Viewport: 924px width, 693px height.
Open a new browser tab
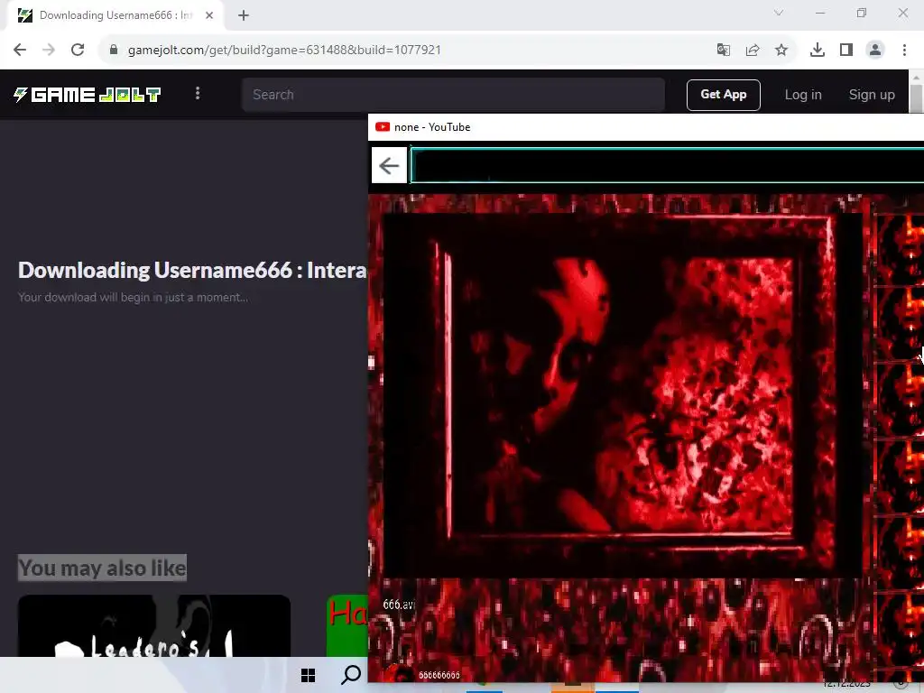click(244, 15)
